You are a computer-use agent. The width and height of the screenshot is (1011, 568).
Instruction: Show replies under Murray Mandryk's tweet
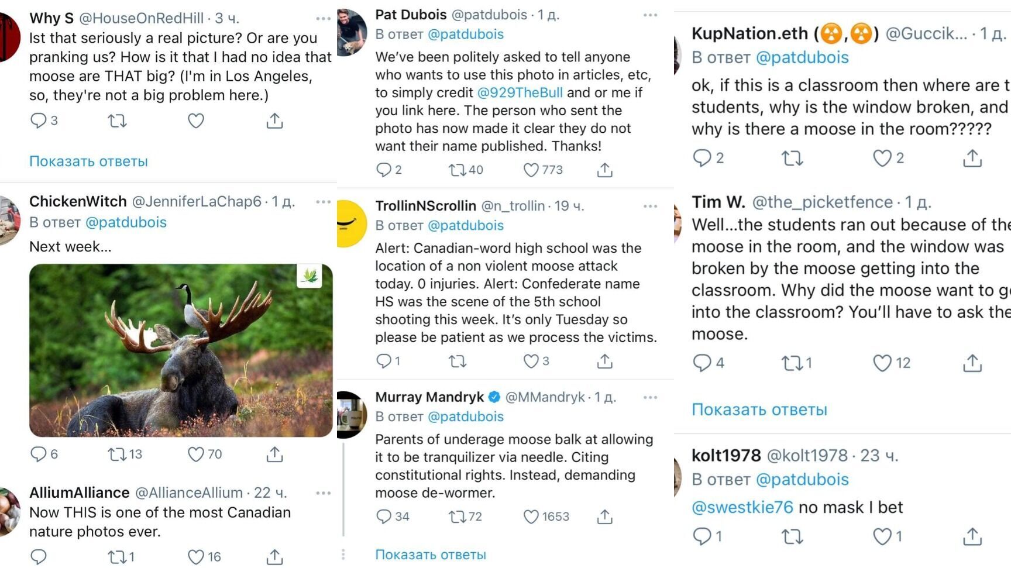click(x=430, y=554)
